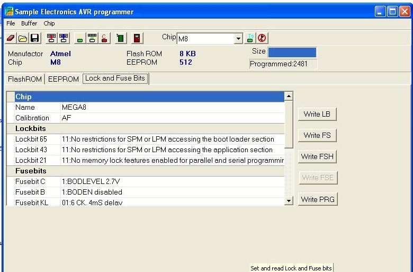Click the chip icon with question mark
The image size is (413, 272).
(x=251, y=38)
